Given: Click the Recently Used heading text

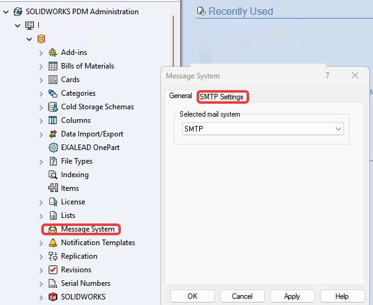Looking at the screenshot, I should [240, 12].
